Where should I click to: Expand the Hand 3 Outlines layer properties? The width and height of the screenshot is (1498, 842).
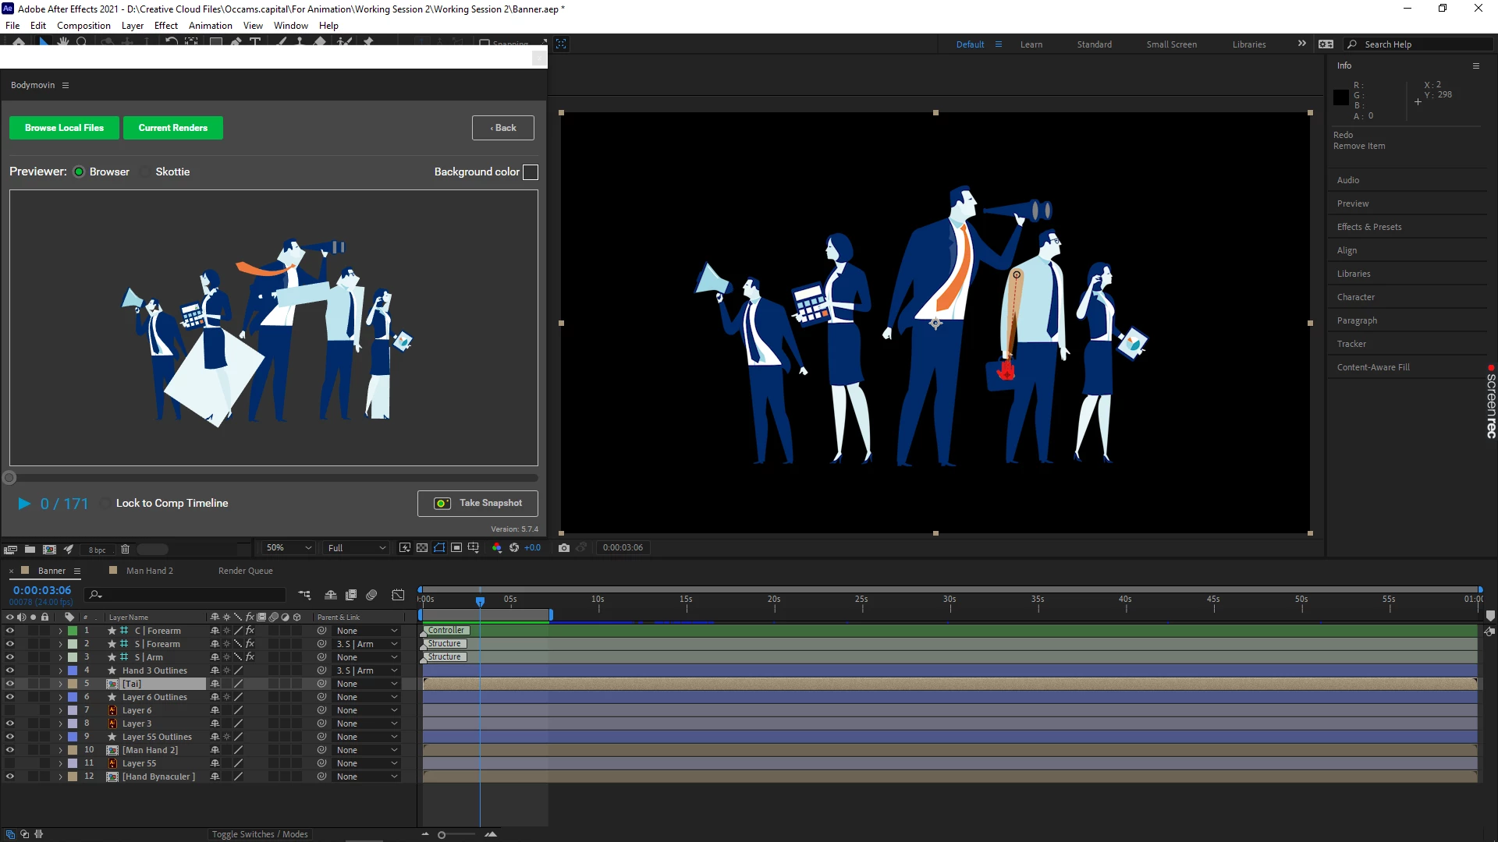[x=60, y=670]
